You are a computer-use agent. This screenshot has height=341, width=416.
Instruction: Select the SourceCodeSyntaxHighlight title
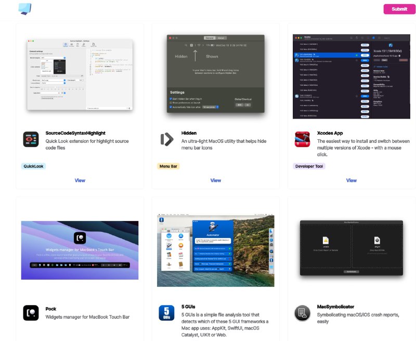(75, 133)
